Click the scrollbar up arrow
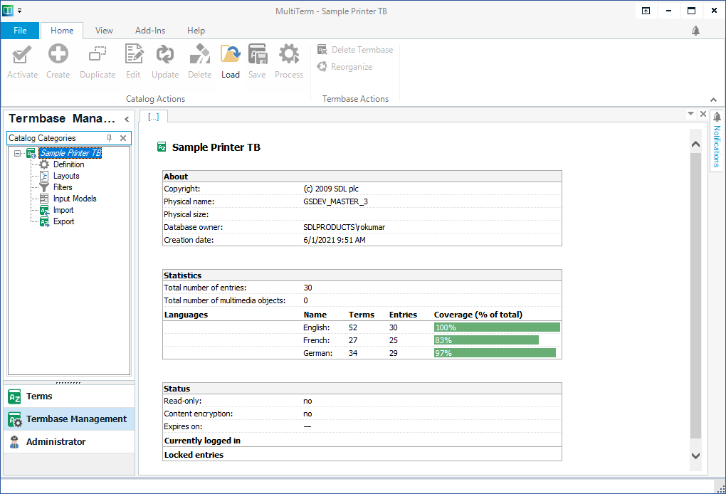This screenshot has height=494, width=726. 695,144
